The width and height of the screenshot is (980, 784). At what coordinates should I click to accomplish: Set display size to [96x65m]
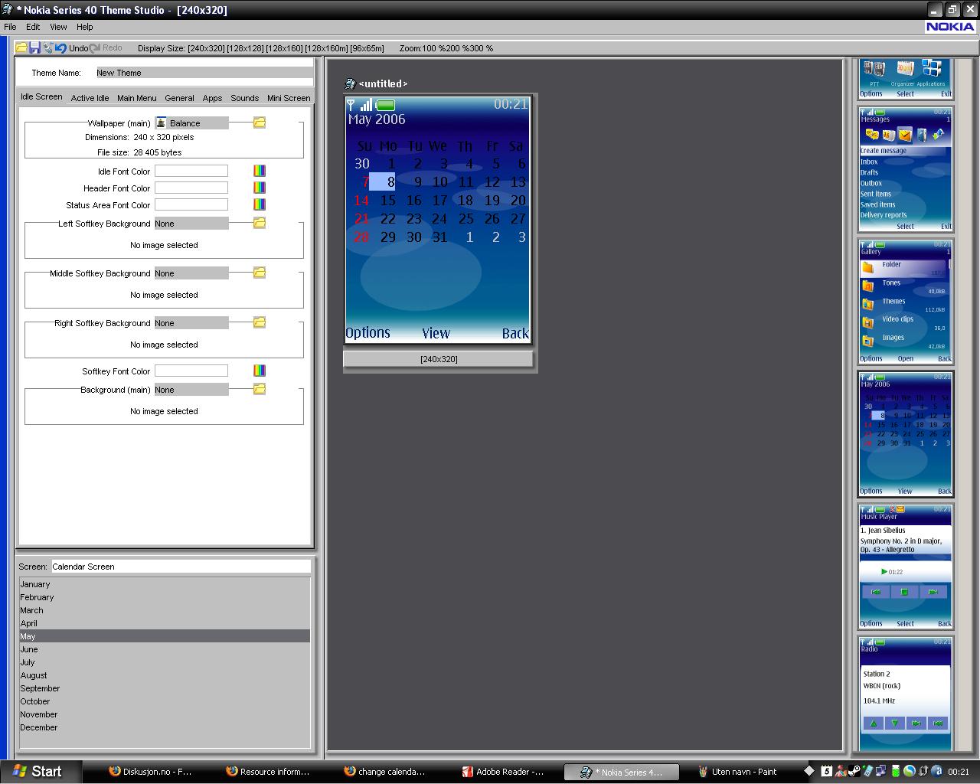367,48
